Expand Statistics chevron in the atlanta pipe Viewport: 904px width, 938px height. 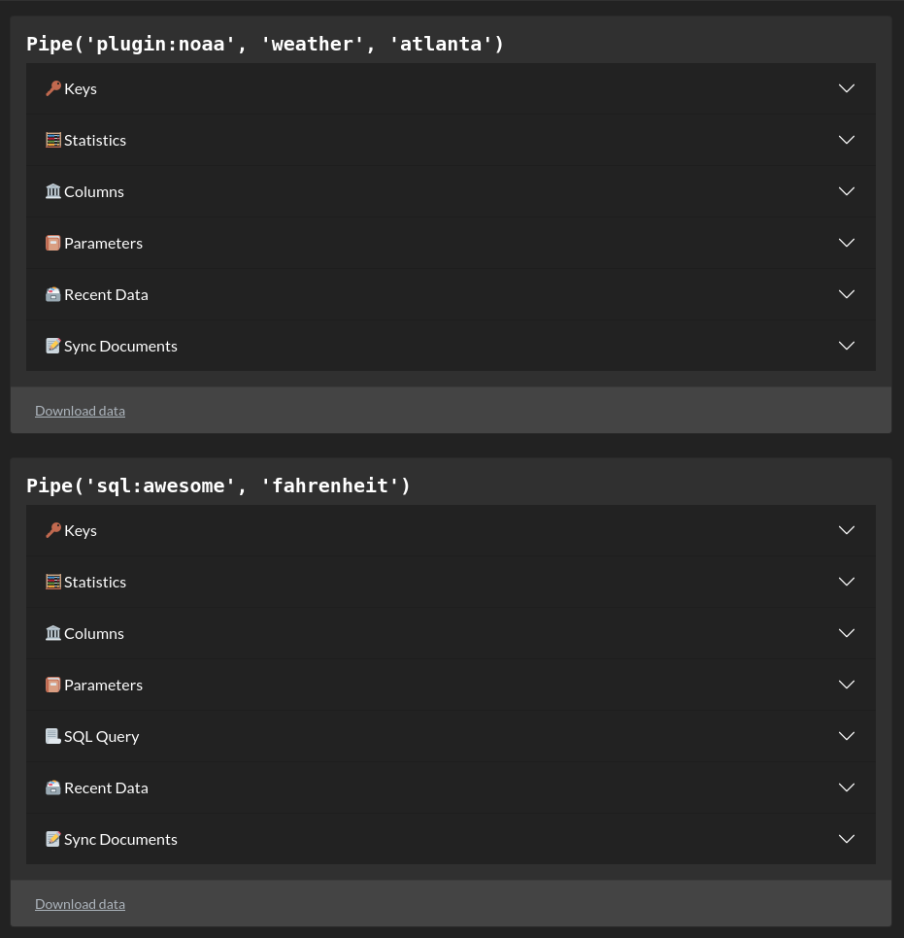(x=846, y=140)
